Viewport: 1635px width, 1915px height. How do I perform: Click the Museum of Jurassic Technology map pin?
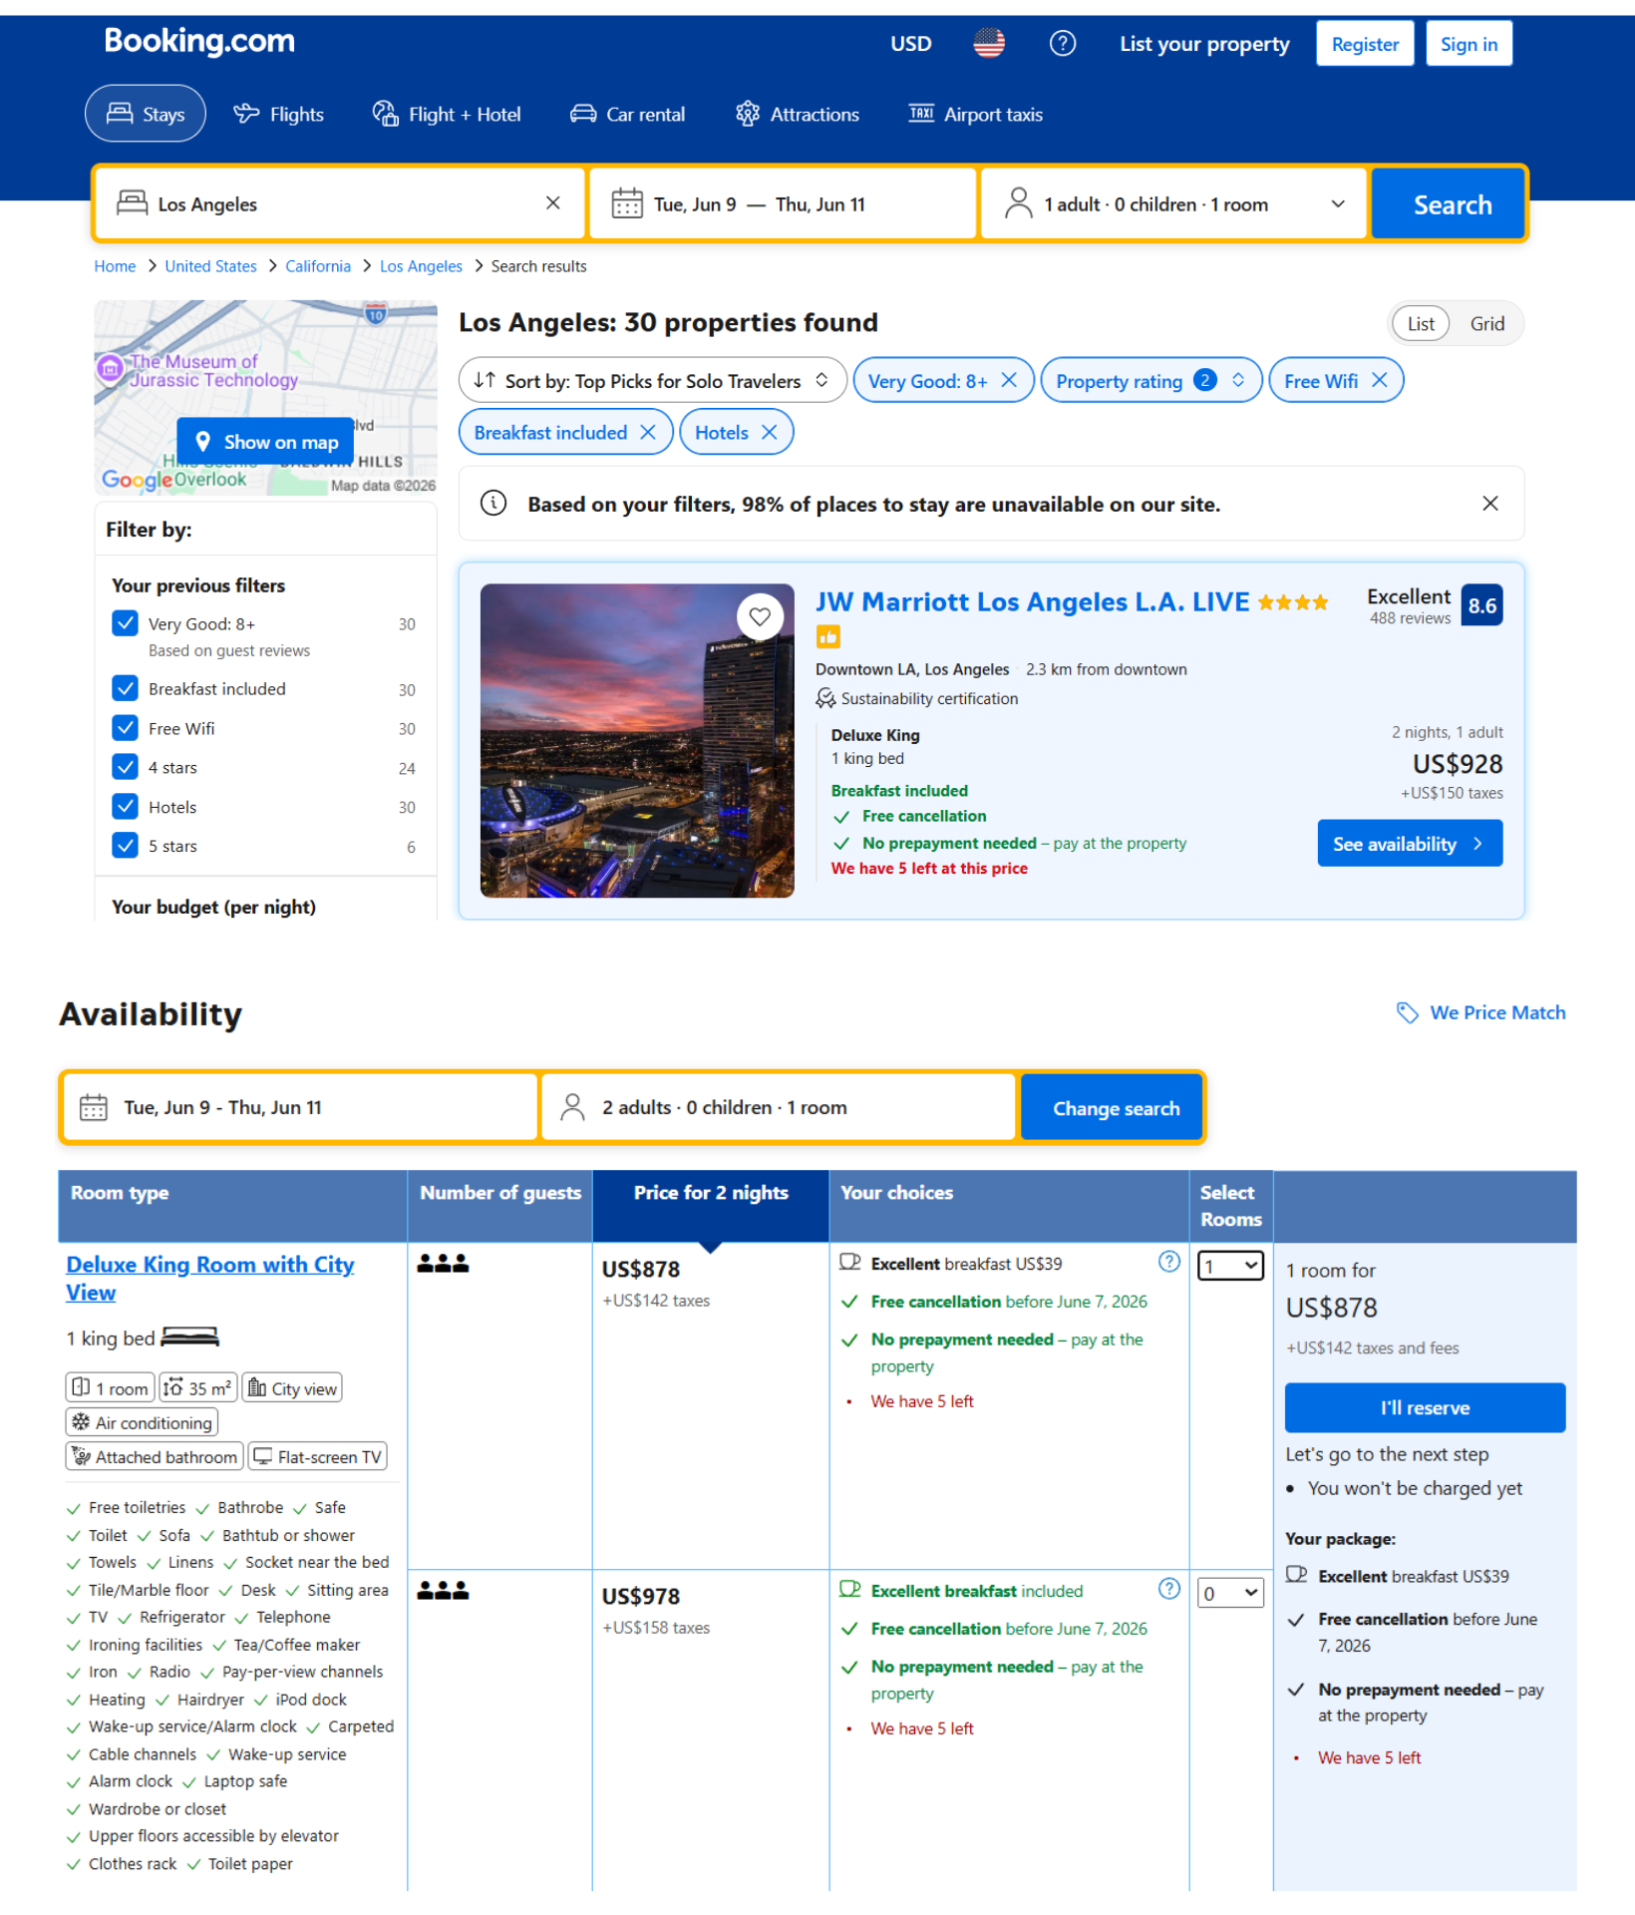click(110, 369)
